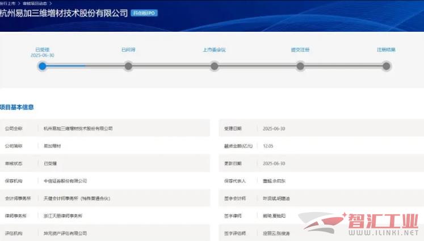Click the 提交注册 progress node circle
424x241 pixels.
300,66
